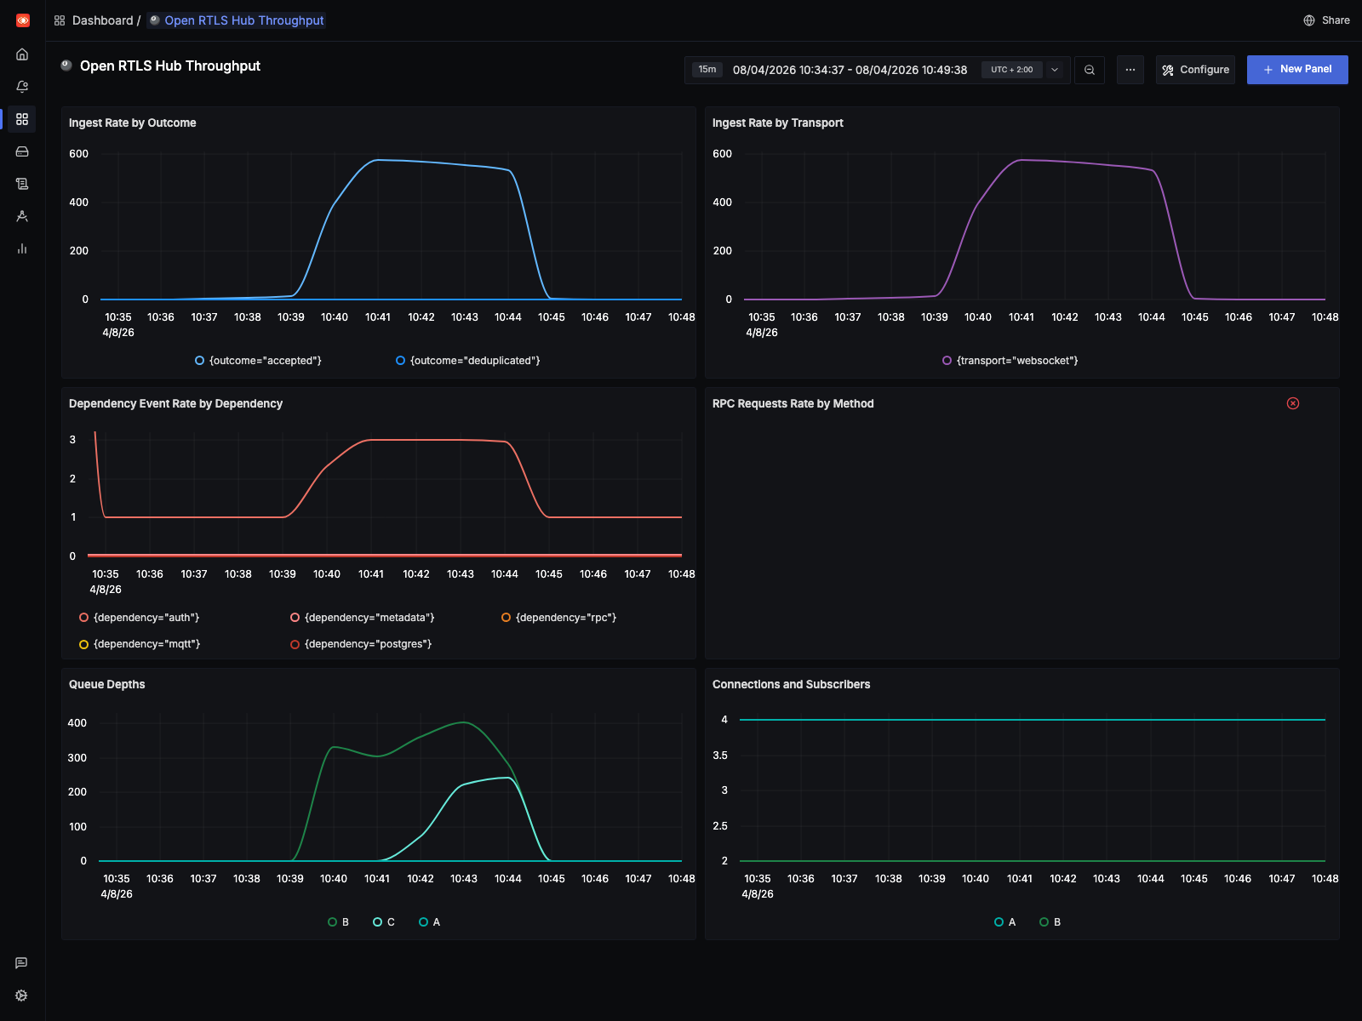Click the error icon on RPC Requests panel

(x=1293, y=403)
